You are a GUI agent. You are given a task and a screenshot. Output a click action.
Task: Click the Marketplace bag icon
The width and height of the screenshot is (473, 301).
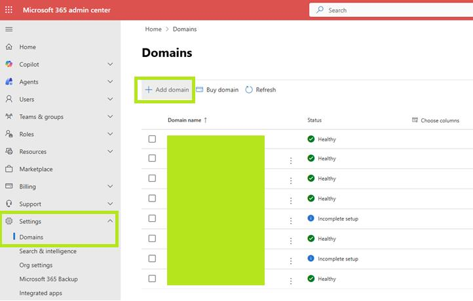9,169
